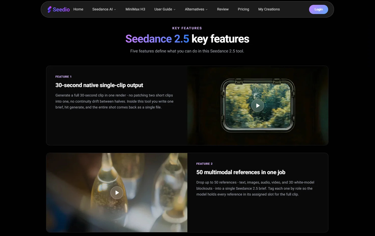Viewport: 375px width, 236px height.
Task: Click the '30-second native single-clip output' heading
Action: 99,85
